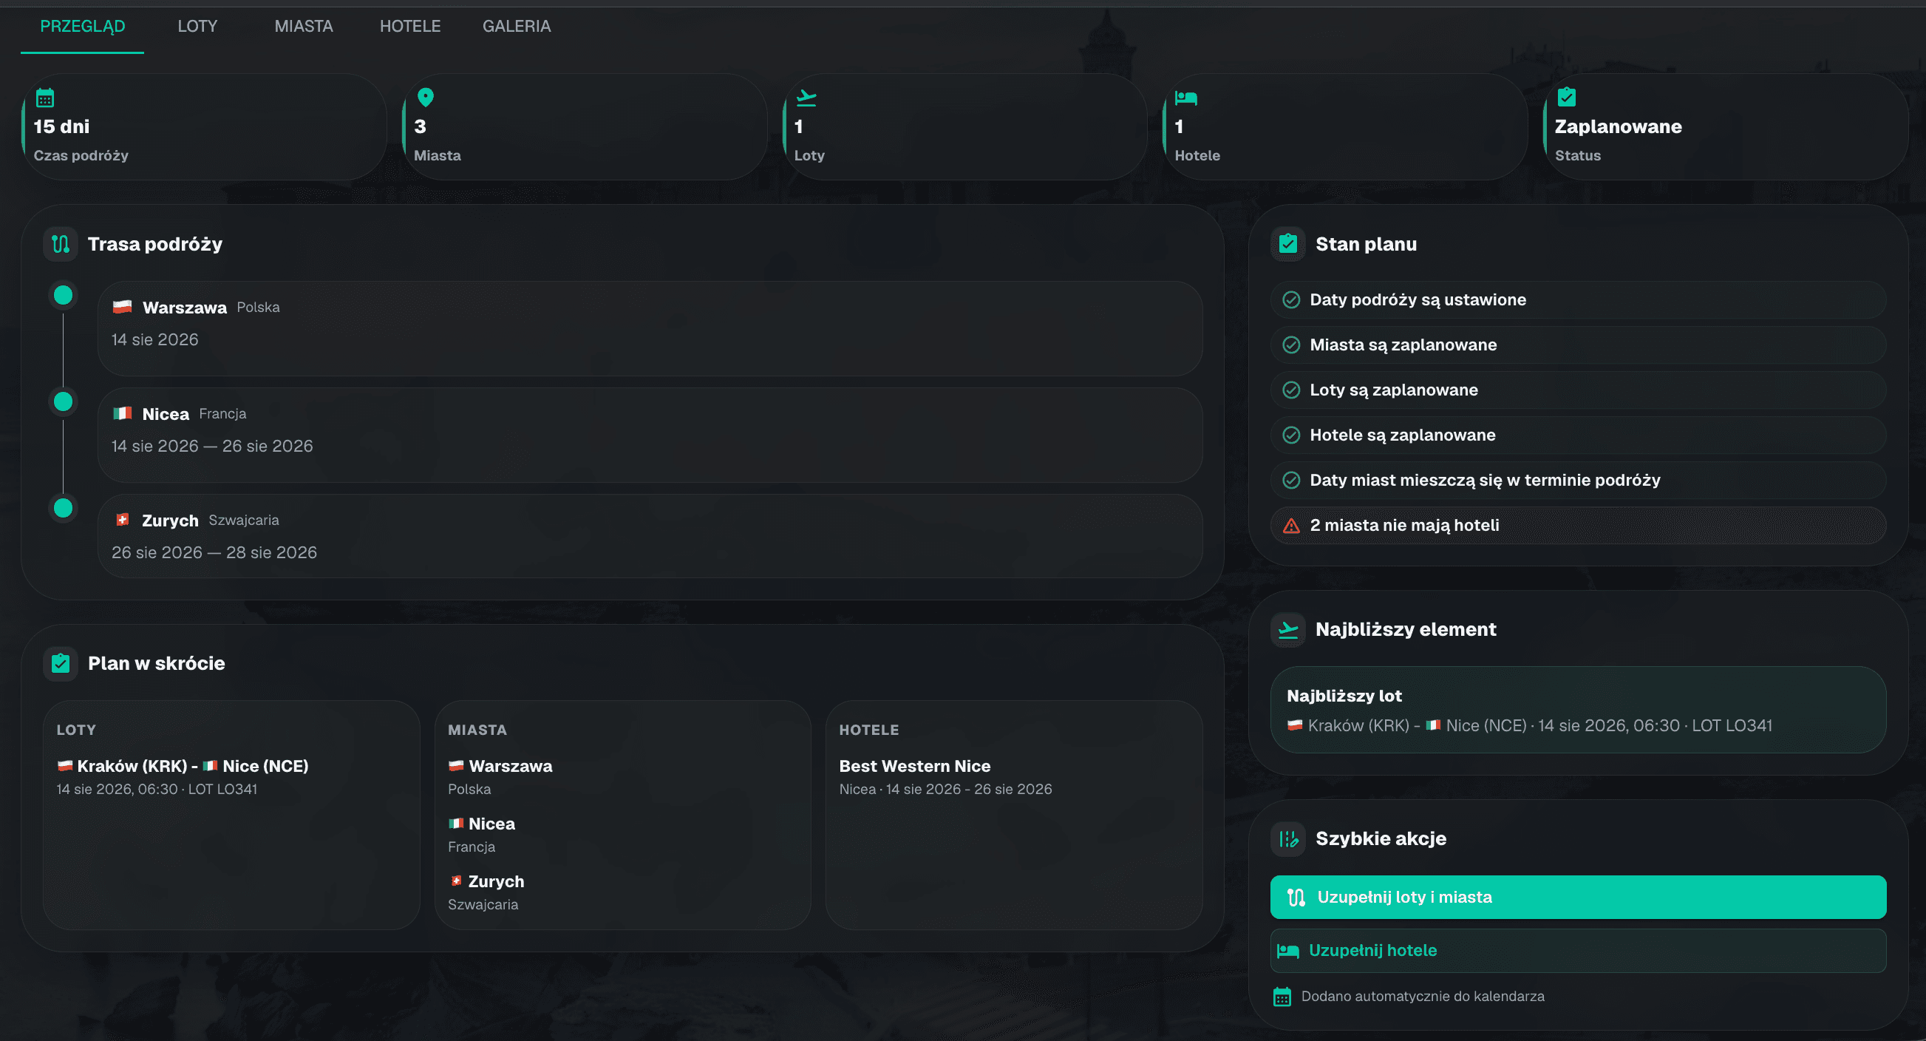Click the Uzupełnij loty i miasta button
The height and width of the screenshot is (1041, 1926).
tap(1579, 898)
